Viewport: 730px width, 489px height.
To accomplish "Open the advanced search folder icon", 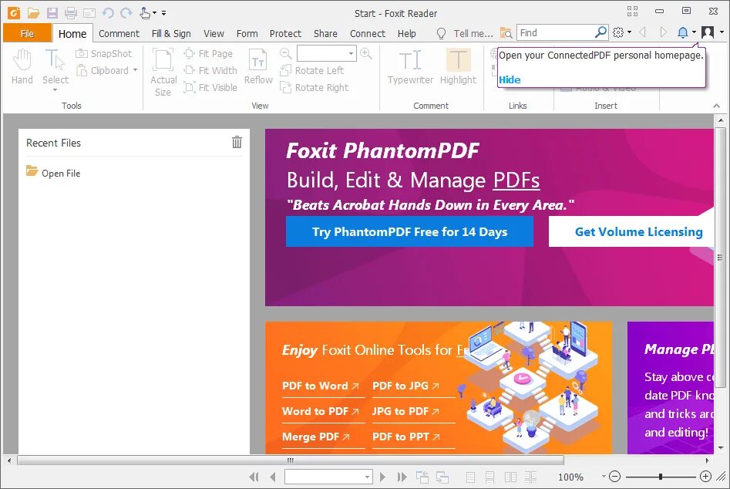I will click(506, 32).
